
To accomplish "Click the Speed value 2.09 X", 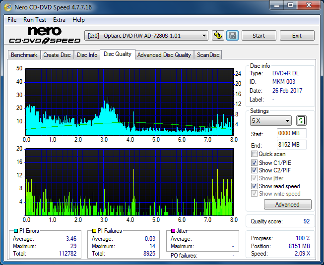I will pyautogui.click(x=303, y=254).
